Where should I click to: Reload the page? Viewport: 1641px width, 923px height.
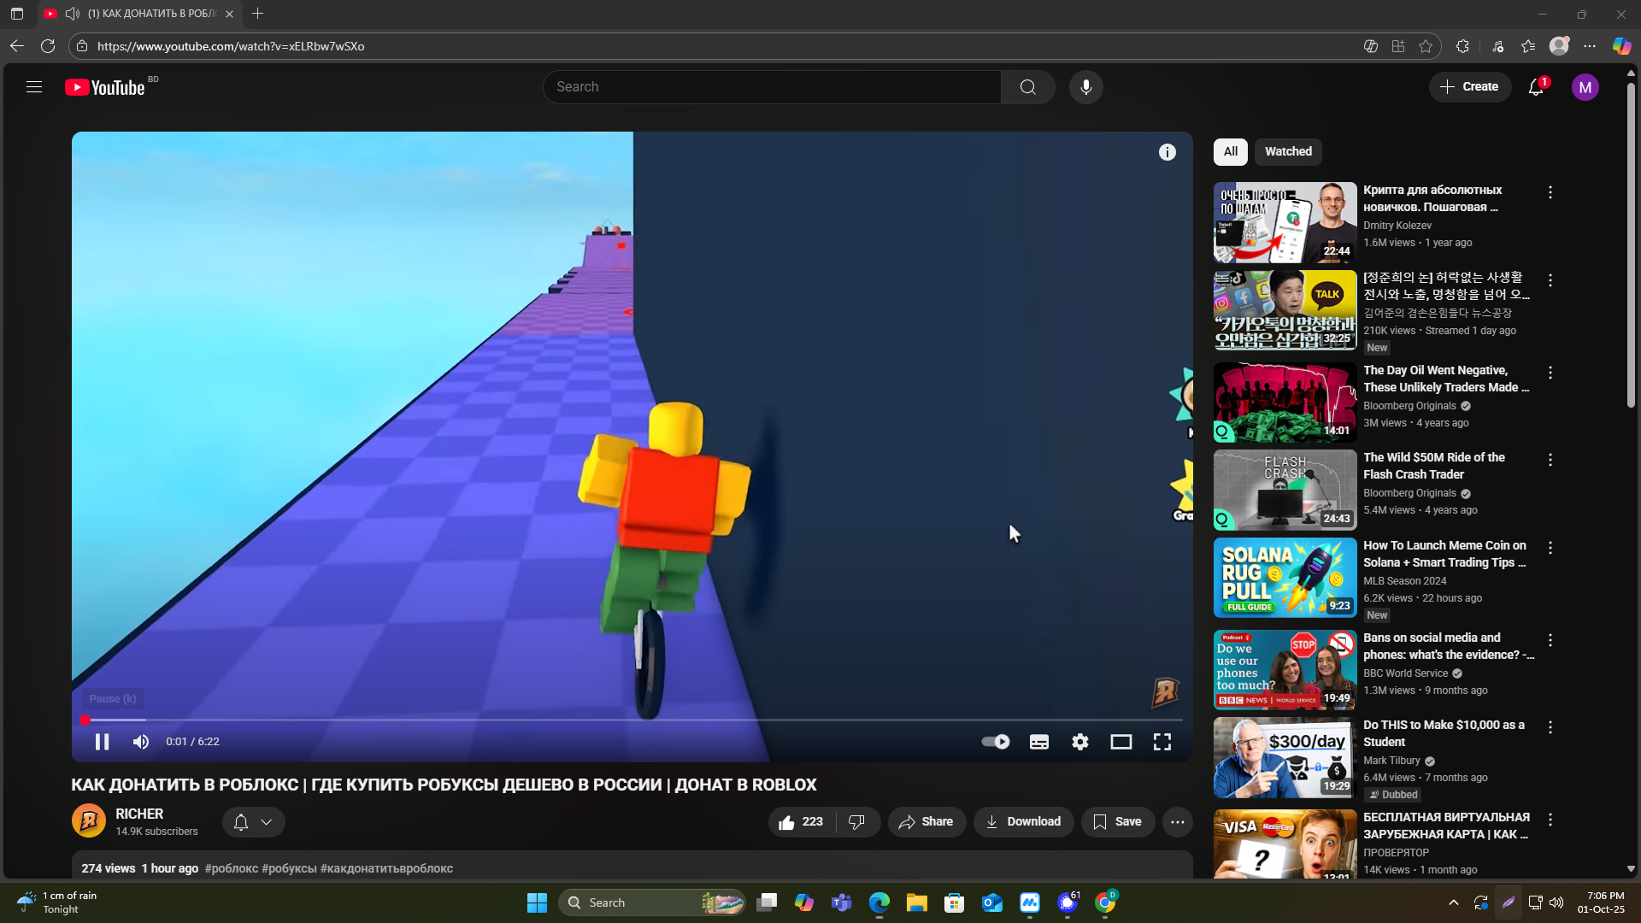(x=48, y=46)
